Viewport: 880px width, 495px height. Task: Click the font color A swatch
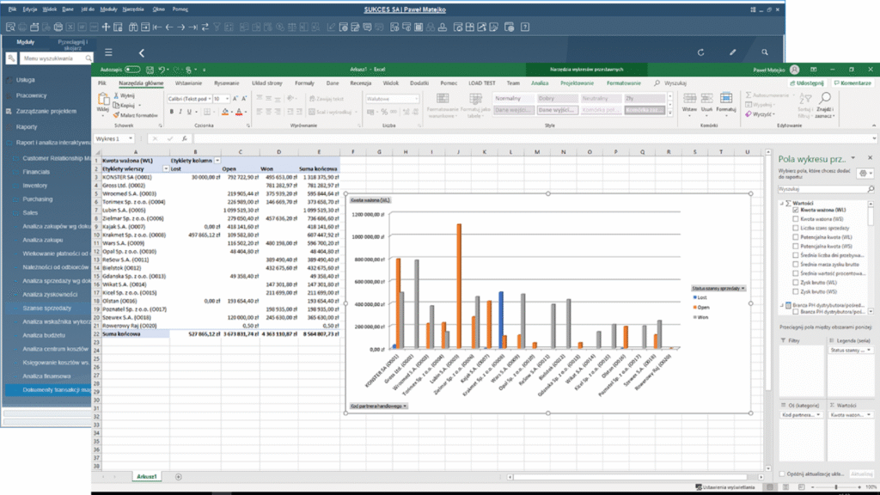[239, 112]
